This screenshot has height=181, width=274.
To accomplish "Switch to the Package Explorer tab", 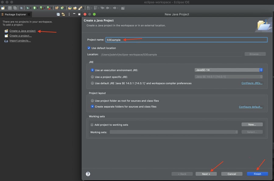I will [16, 14].
